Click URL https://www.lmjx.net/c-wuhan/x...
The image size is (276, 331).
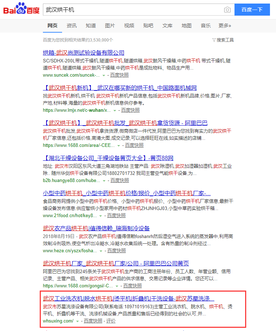tap(77, 110)
